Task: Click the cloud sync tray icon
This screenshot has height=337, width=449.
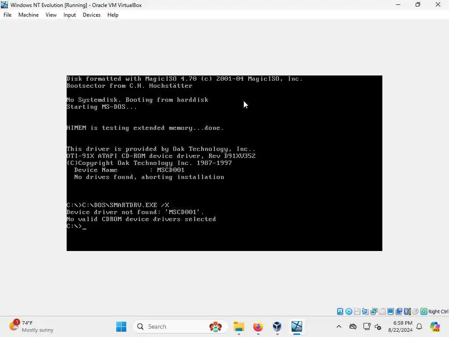Action: (x=353, y=326)
